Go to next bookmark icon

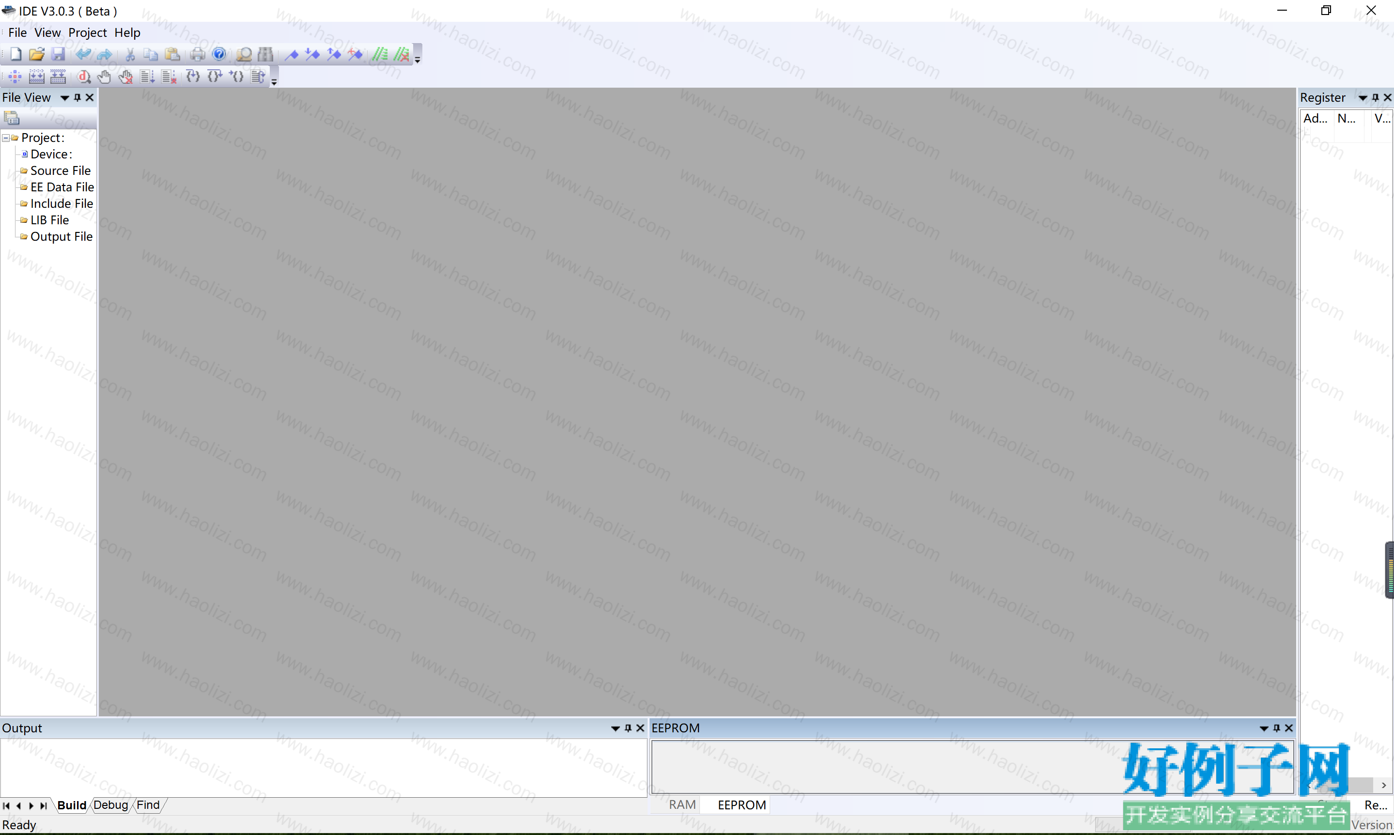tap(312, 54)
